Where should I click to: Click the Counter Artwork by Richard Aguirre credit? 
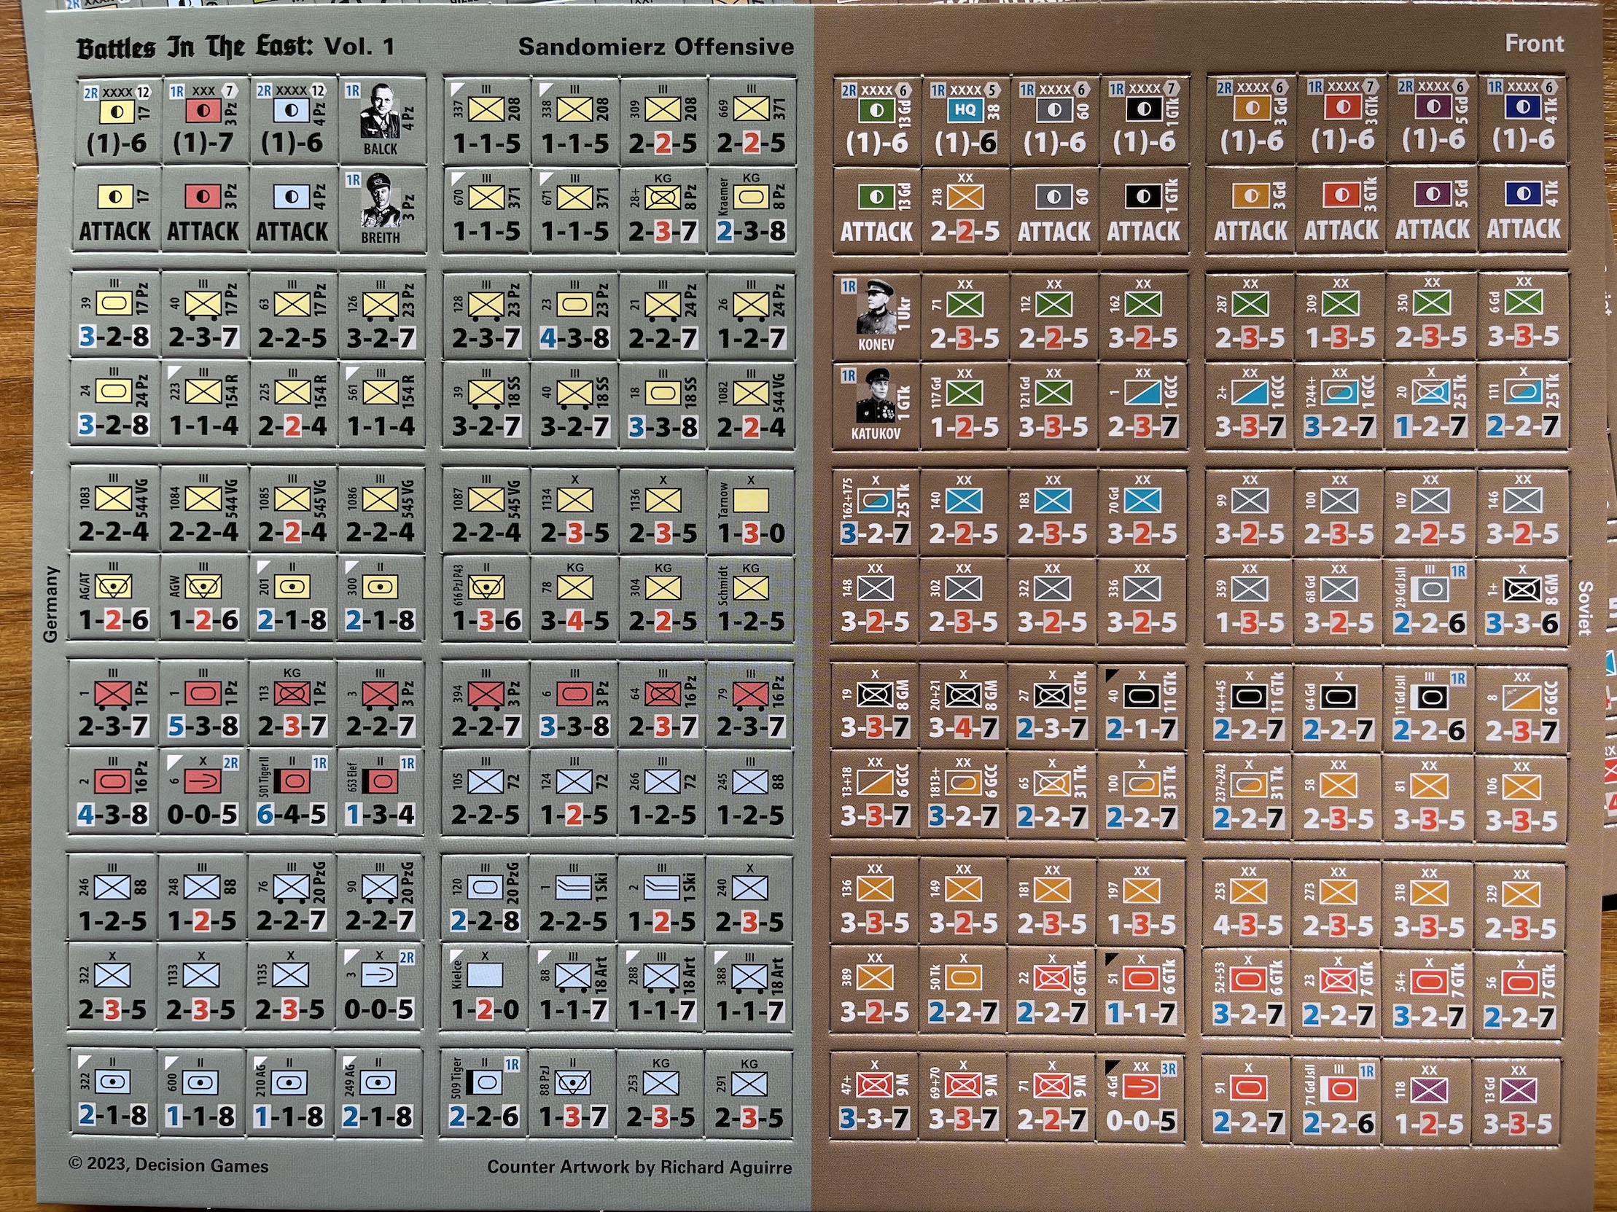coord(639,1167)
